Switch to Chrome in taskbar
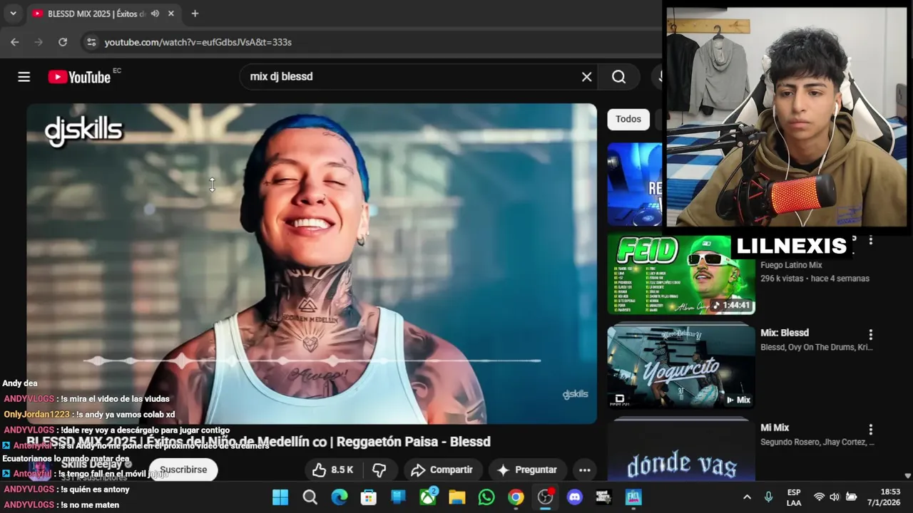This screenshot has height=513, width=913. point(516,497)
